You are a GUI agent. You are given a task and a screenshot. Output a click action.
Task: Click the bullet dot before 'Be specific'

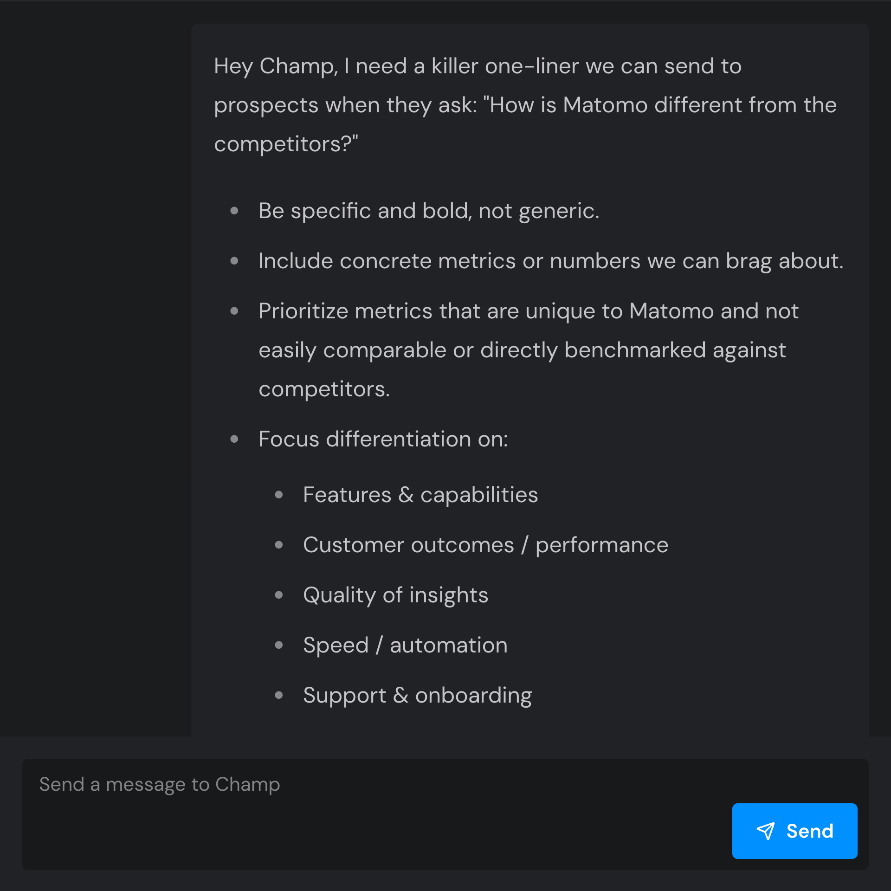tap(234, 211)
